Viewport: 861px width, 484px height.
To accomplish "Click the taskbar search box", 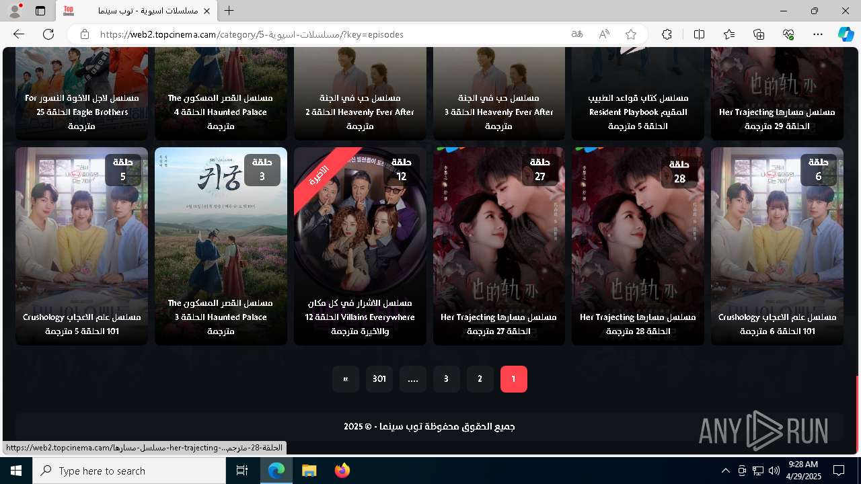I will [129, 471].
